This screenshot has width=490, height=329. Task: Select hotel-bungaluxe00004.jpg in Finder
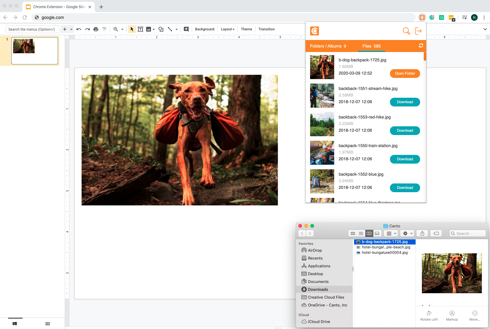[x=385, y=253]
